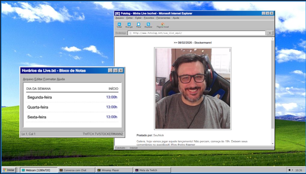Image resolution: width=306 pixels, height=174 pixels.
Task: Click the browser vertical scrollbar thumb
Action: tap(273, 85)
